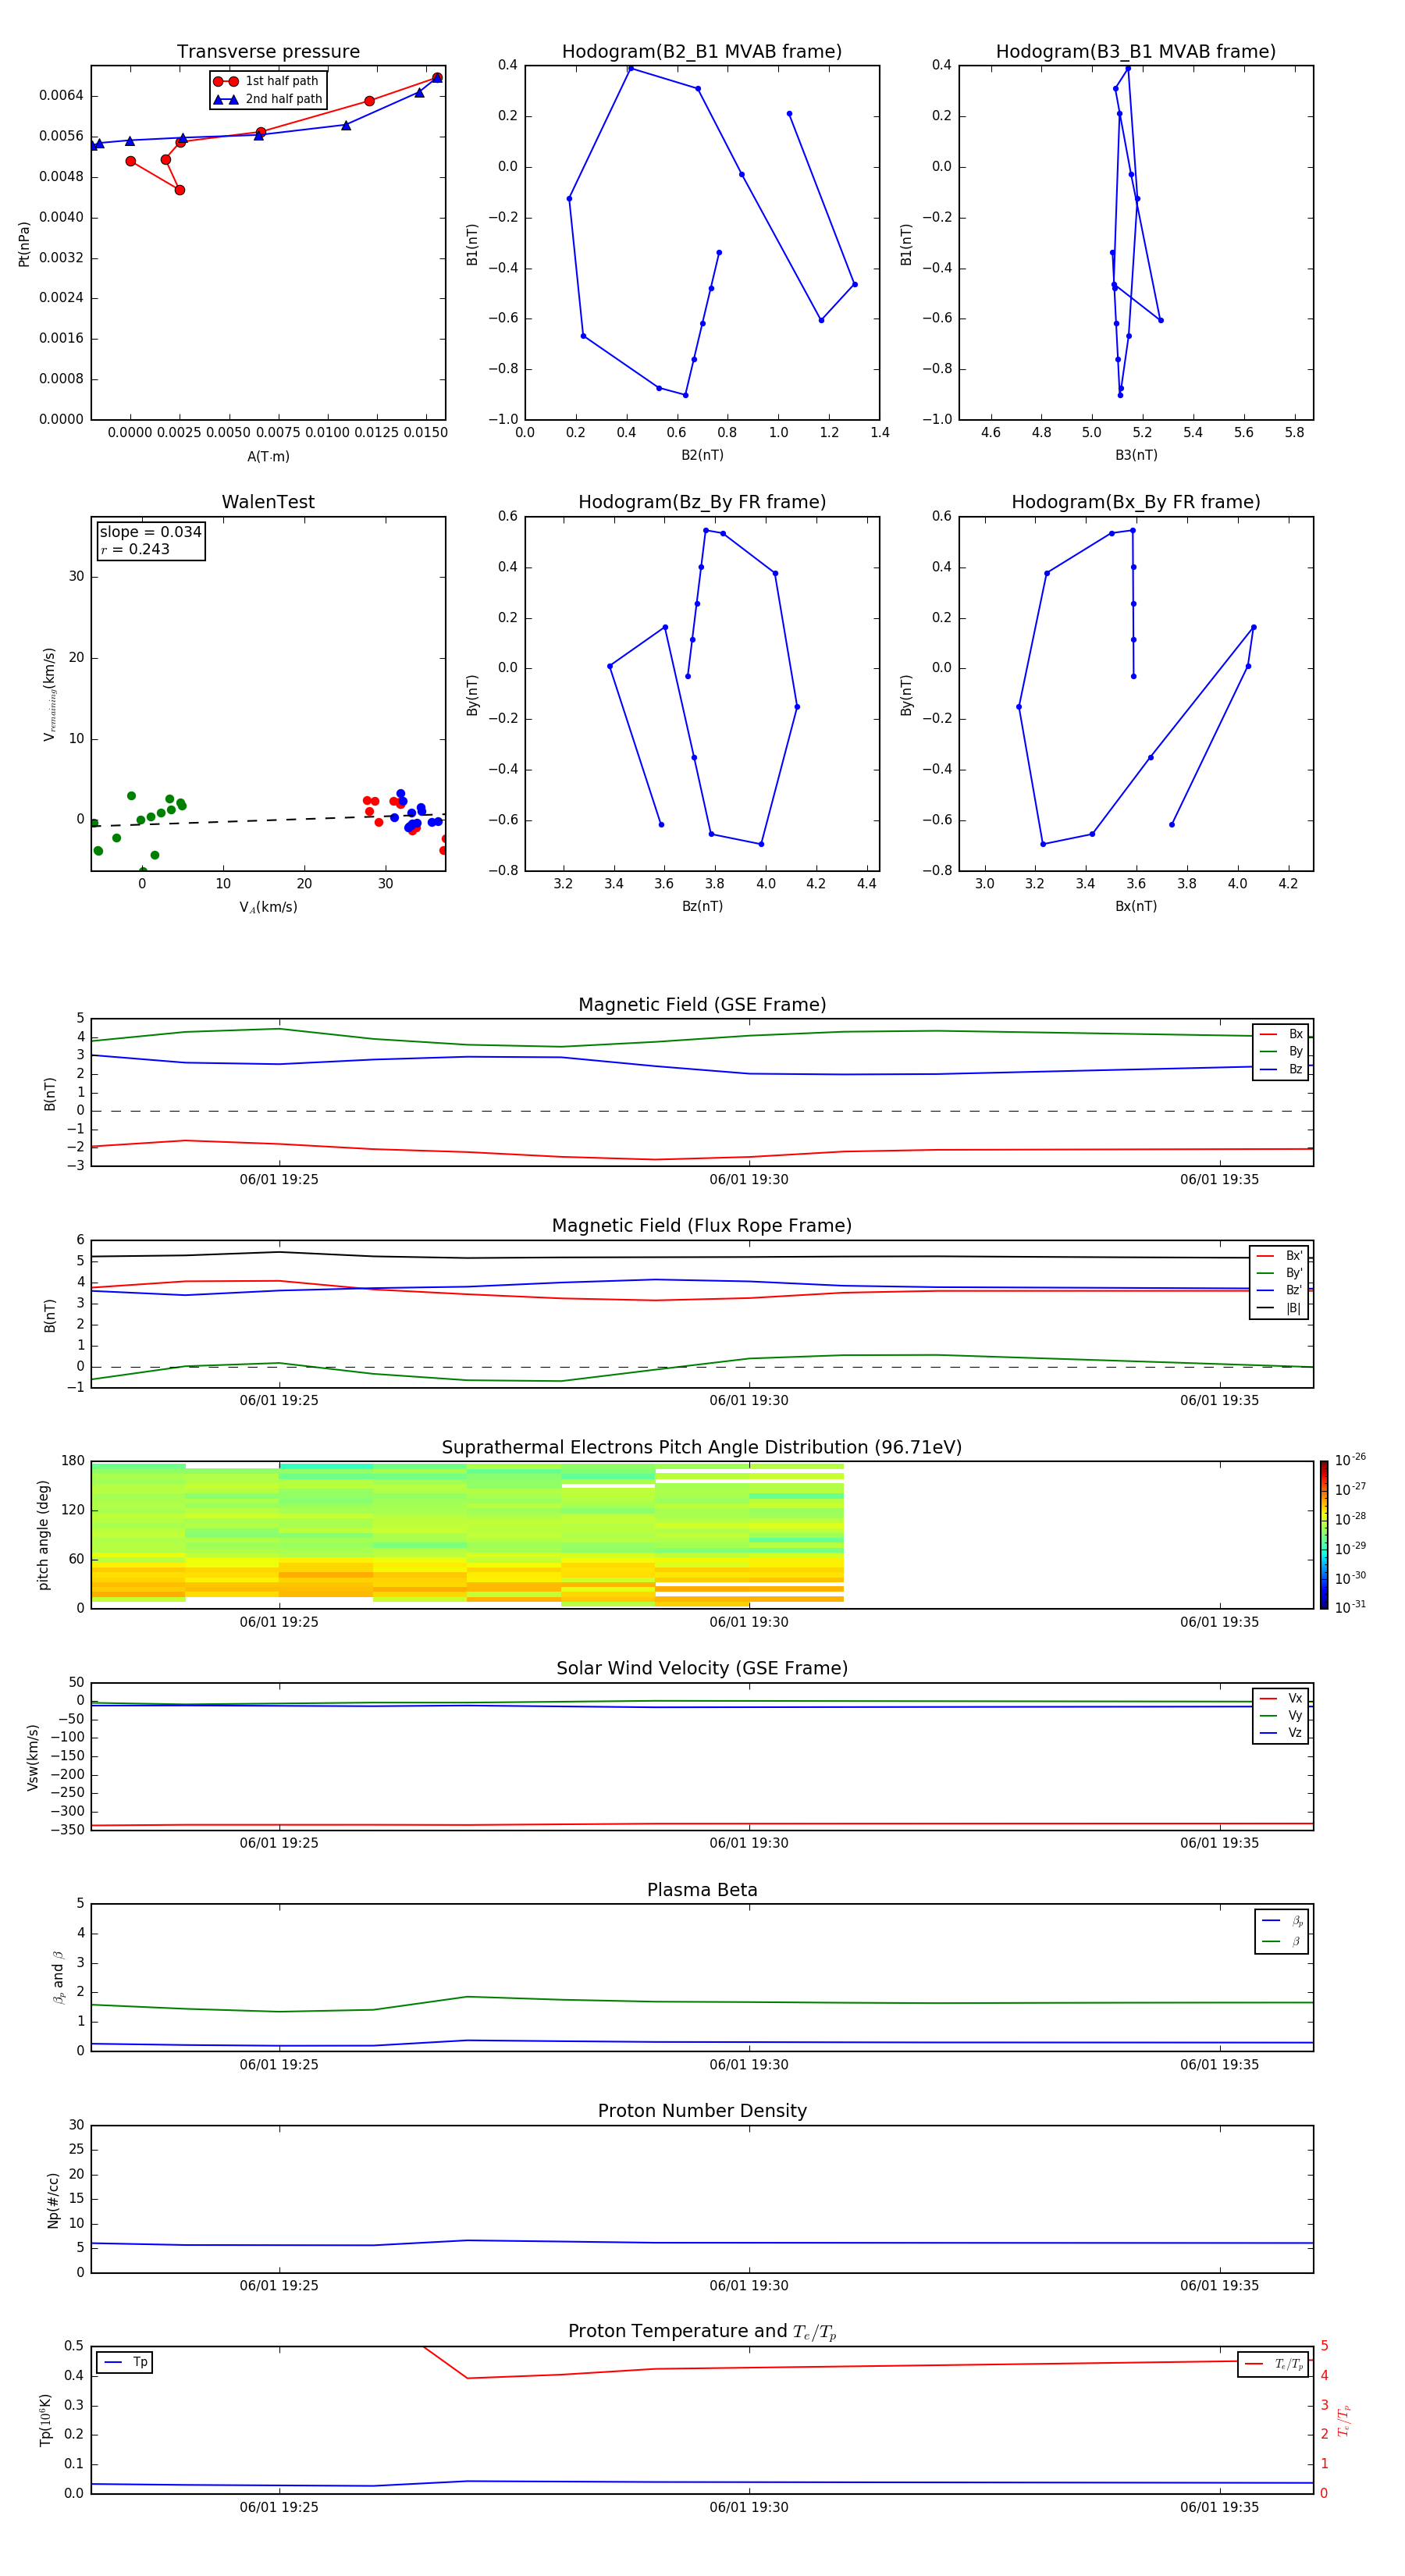Click '06/01 19:35' tick under Proton Temperature plot
This screenshot has width=1405, height=2576.
pyautogui.click(x=1219, y=2507)
